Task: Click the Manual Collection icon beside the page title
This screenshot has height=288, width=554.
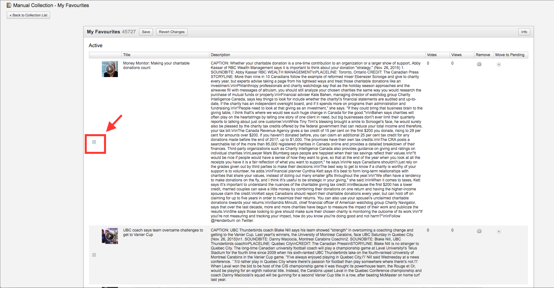Action: coord(9,5)
